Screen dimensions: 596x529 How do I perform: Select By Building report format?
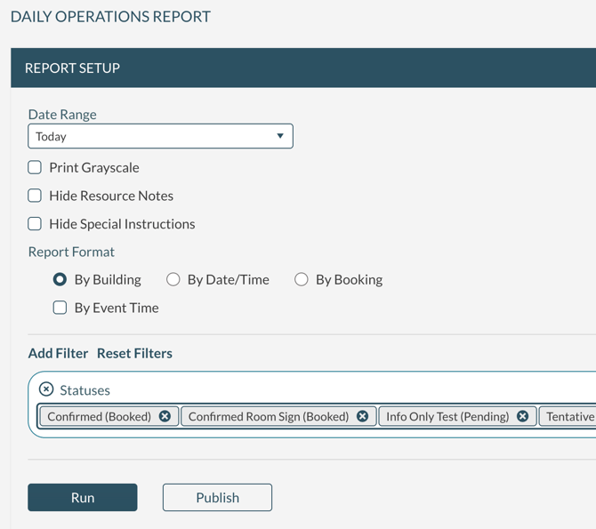coord(60,280)
